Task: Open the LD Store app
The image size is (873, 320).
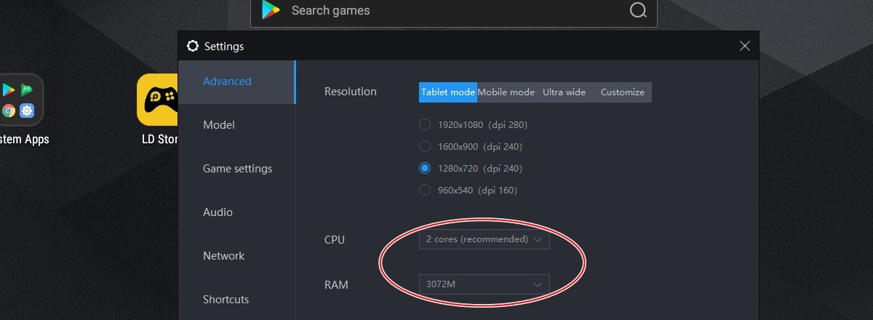Action: tap(158, 100)
